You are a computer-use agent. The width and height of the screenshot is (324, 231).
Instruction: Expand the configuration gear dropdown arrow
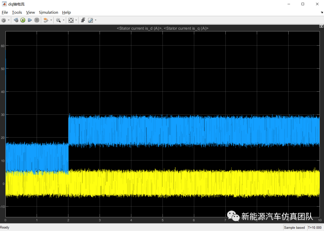(x=9, y=20)
